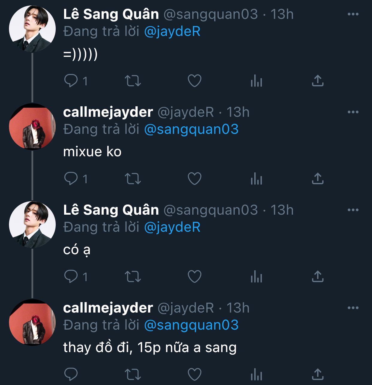View analytics for the "mixue ko" tweet
Viewport: 372px width, 385px height.
(x=256, y=179)
